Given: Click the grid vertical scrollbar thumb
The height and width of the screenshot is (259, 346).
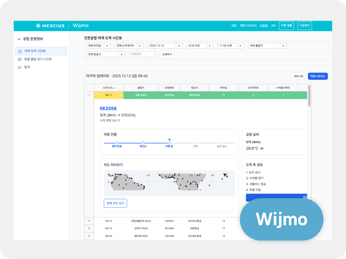Looking at the screenshot, I should (309, 96).
